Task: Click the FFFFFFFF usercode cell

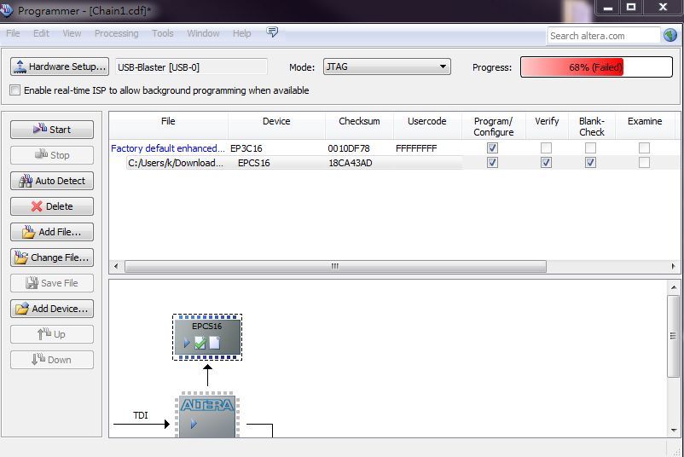Action: pos(416,148)
